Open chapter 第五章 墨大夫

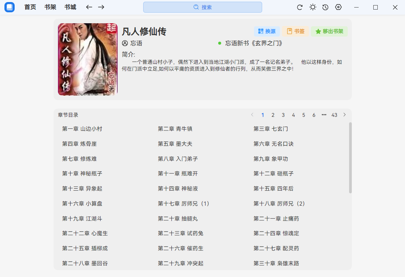click(x=175, y=144)
